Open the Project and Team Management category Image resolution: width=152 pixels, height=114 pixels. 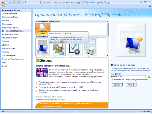coord(13,59)
